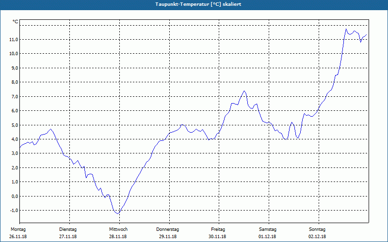Click the 30.11.18 date label

(217, 237)
